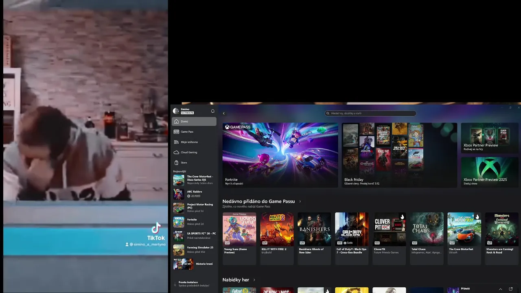The width and height of the screenshot is (521, 293).
Task: Open Total Chaos game card
Action: tap(427, 238)
